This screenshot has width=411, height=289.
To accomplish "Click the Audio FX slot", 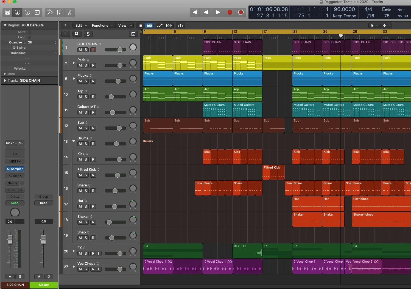I will 15,176.
